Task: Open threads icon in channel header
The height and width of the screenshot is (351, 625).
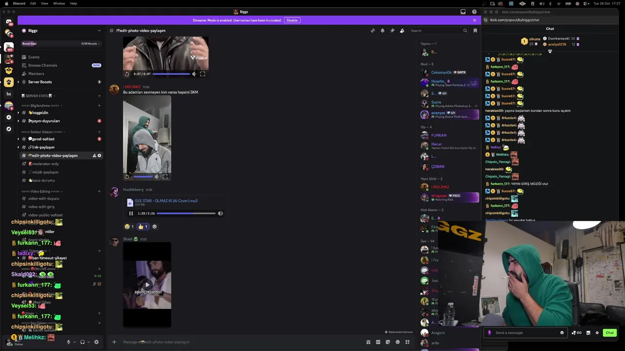Action: tap(373, 30)
